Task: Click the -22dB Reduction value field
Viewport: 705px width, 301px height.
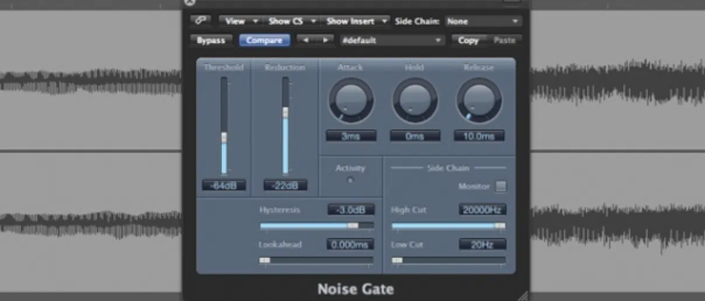Action: point(285,185)
